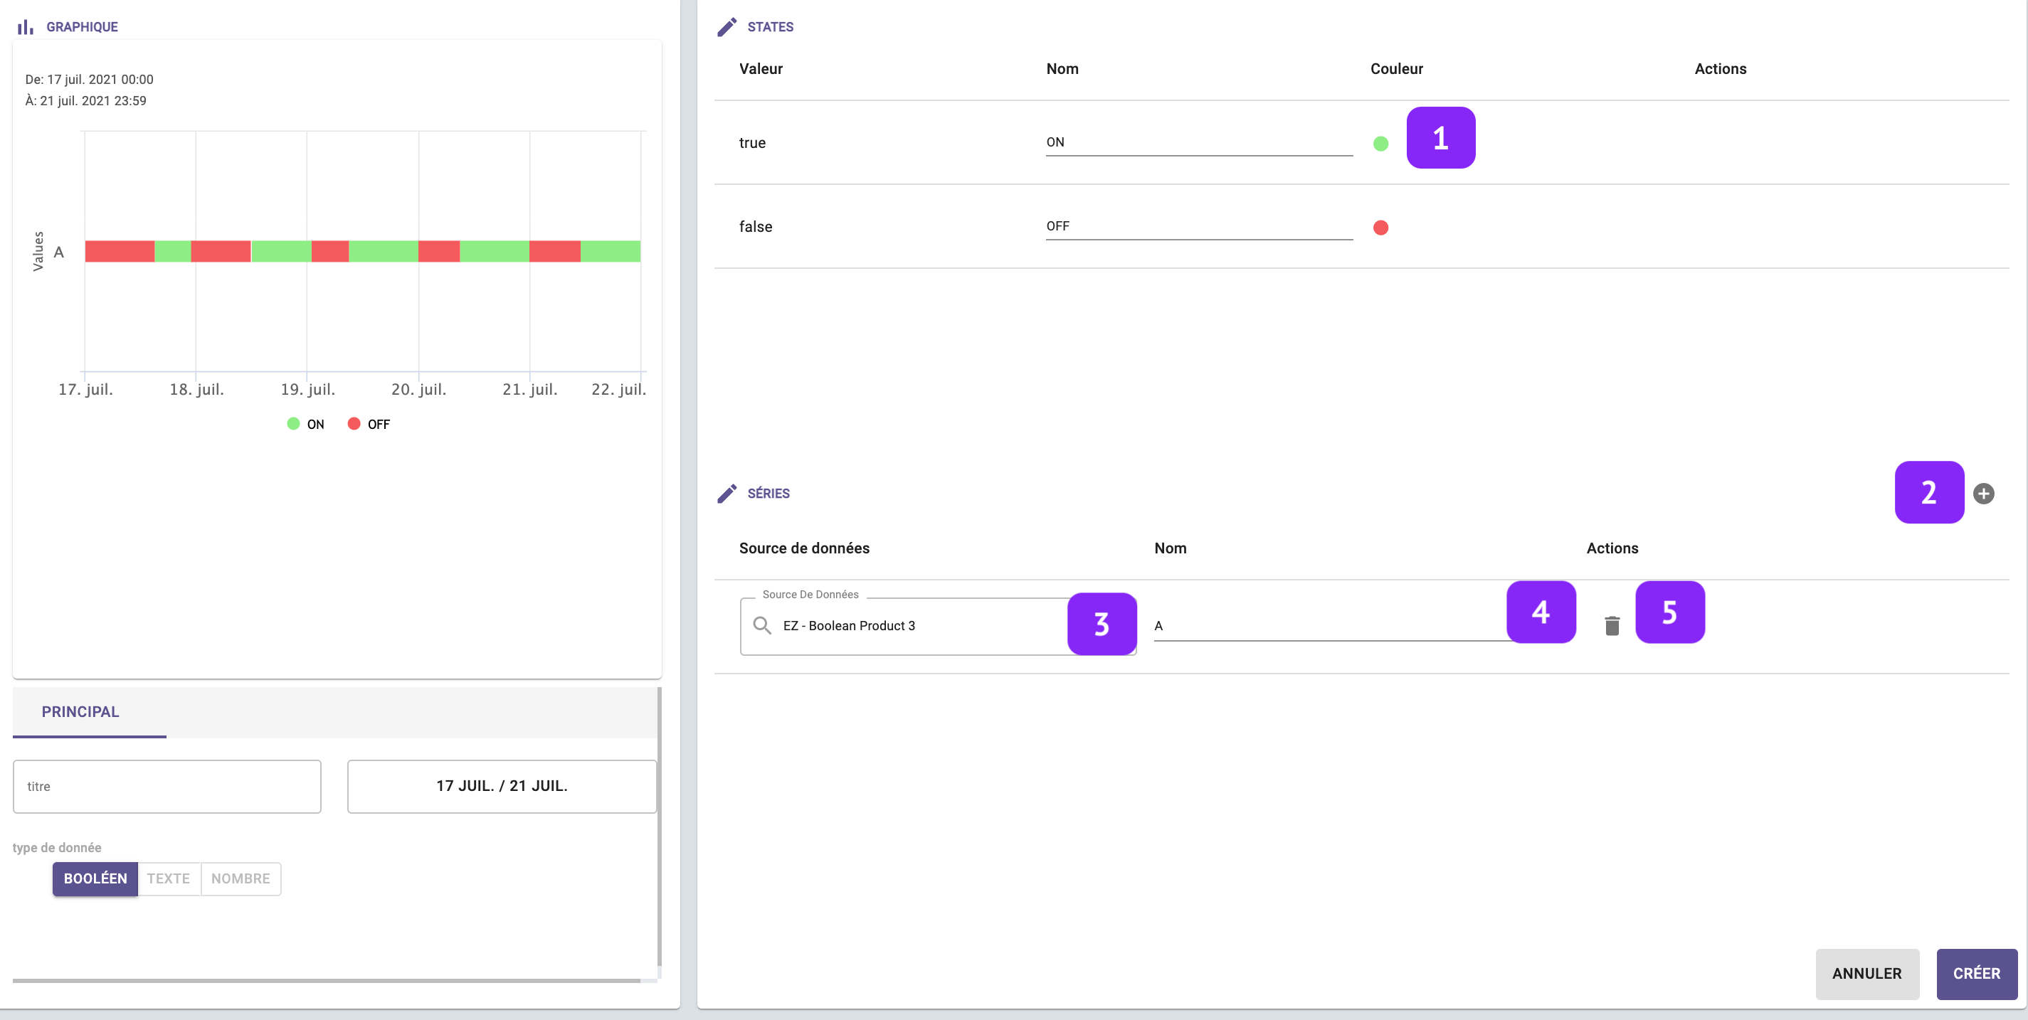
Task: Select TEXTE data type
Action: (169, 878)
